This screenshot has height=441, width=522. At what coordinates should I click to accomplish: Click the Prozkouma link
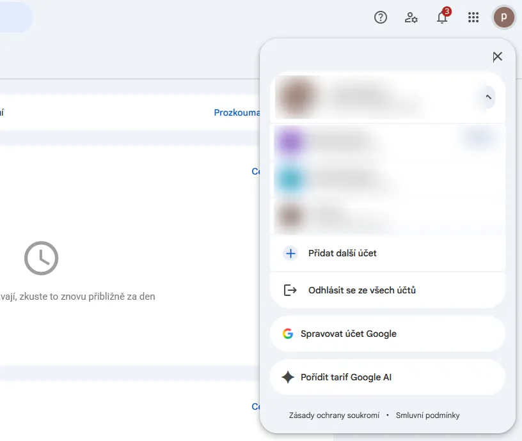click(x=237, y=112)
